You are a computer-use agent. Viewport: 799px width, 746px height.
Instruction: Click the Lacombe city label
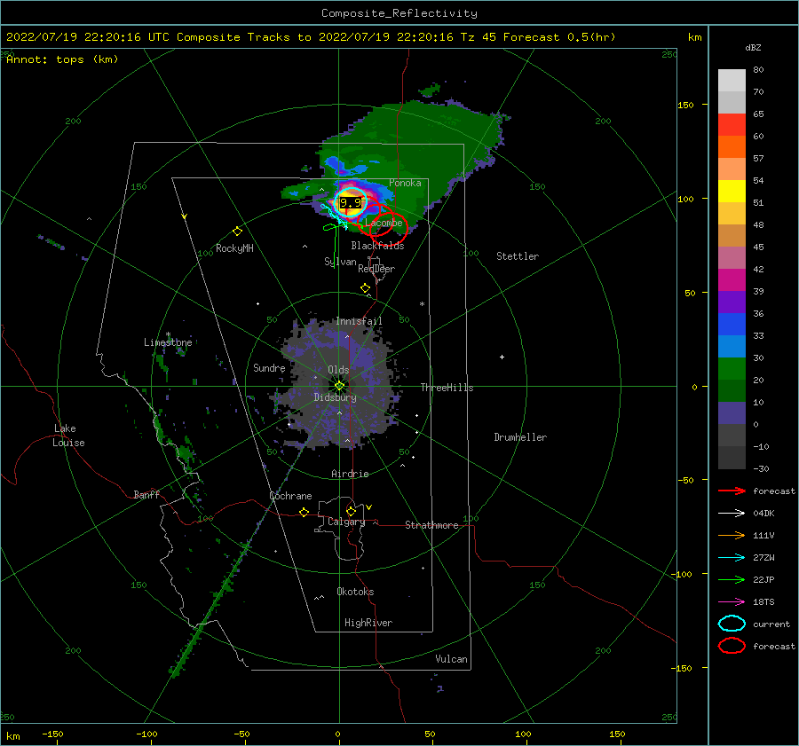point(384,223)
